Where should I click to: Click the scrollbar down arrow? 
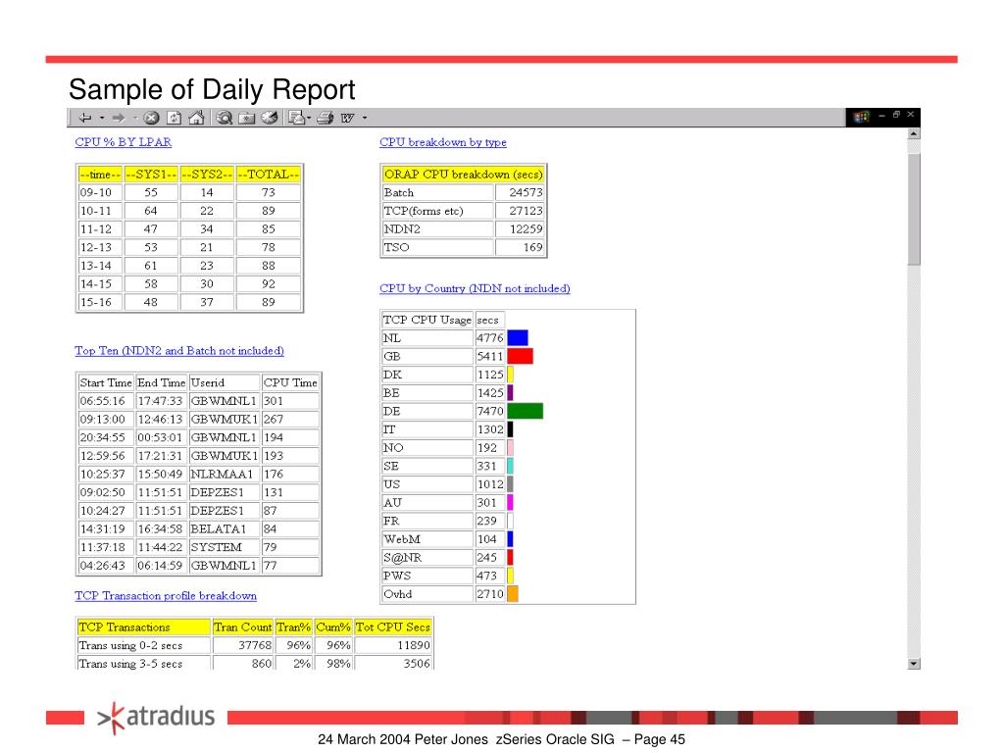[x=914, y=664]
